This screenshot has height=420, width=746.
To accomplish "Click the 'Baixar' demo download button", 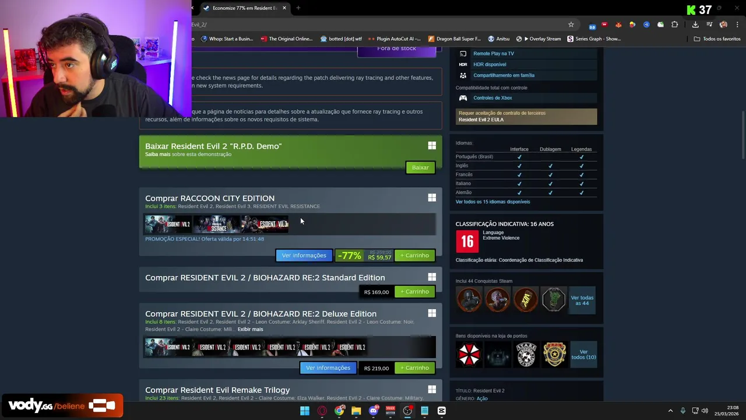I will coord(420,167).
